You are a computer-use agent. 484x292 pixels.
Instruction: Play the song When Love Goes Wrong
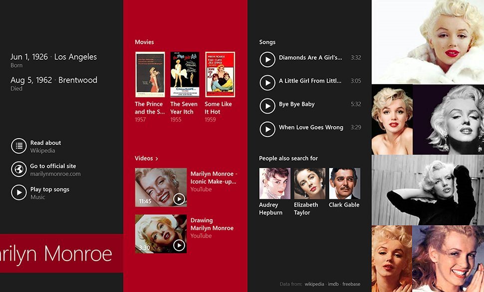(x=267, y=128)
